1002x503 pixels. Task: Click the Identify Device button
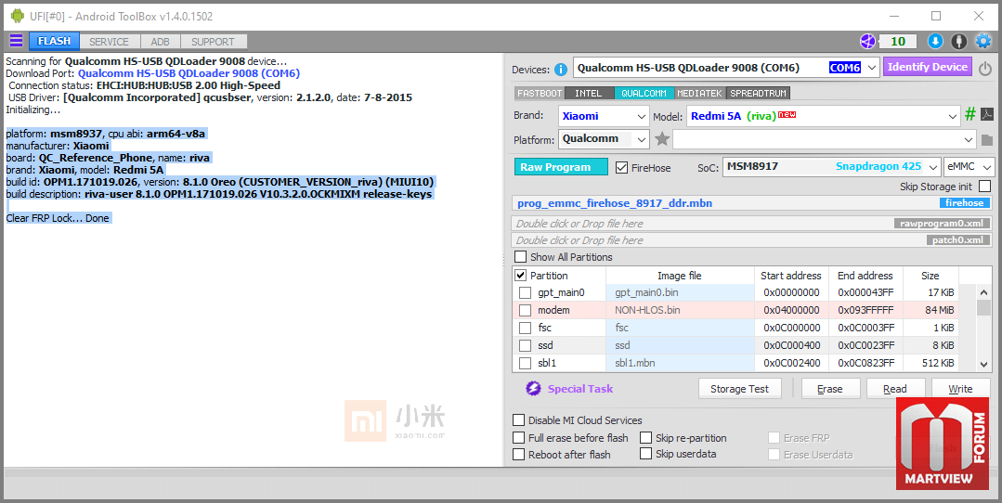pyautogui.click(x=927, y=67)
